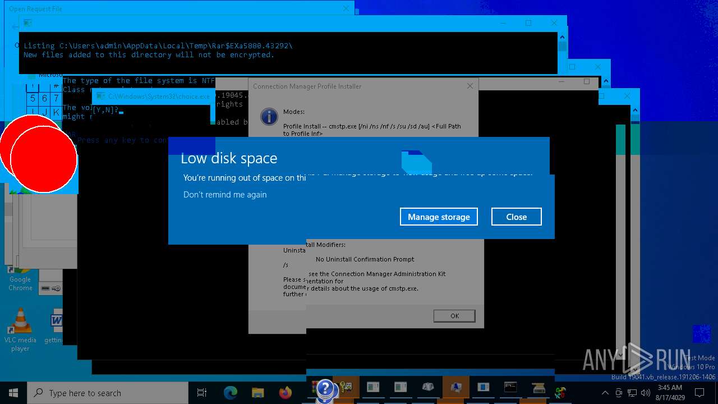Click the scroll up arrow of the rightmost console

[635, 111]
